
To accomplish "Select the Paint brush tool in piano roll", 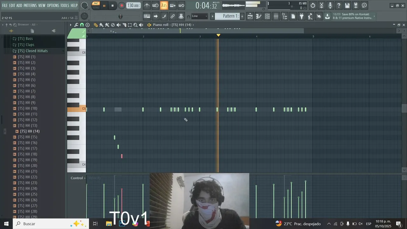I will [101, 25].
